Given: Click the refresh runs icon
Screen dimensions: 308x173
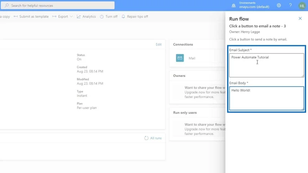Looking at the screenshot, I should point(146,138).
